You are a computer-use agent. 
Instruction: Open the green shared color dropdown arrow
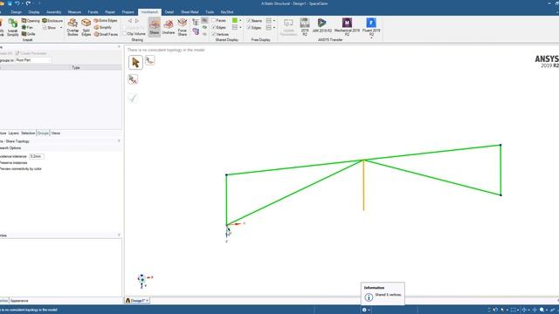pyautogui.click(x=240, y=21)
